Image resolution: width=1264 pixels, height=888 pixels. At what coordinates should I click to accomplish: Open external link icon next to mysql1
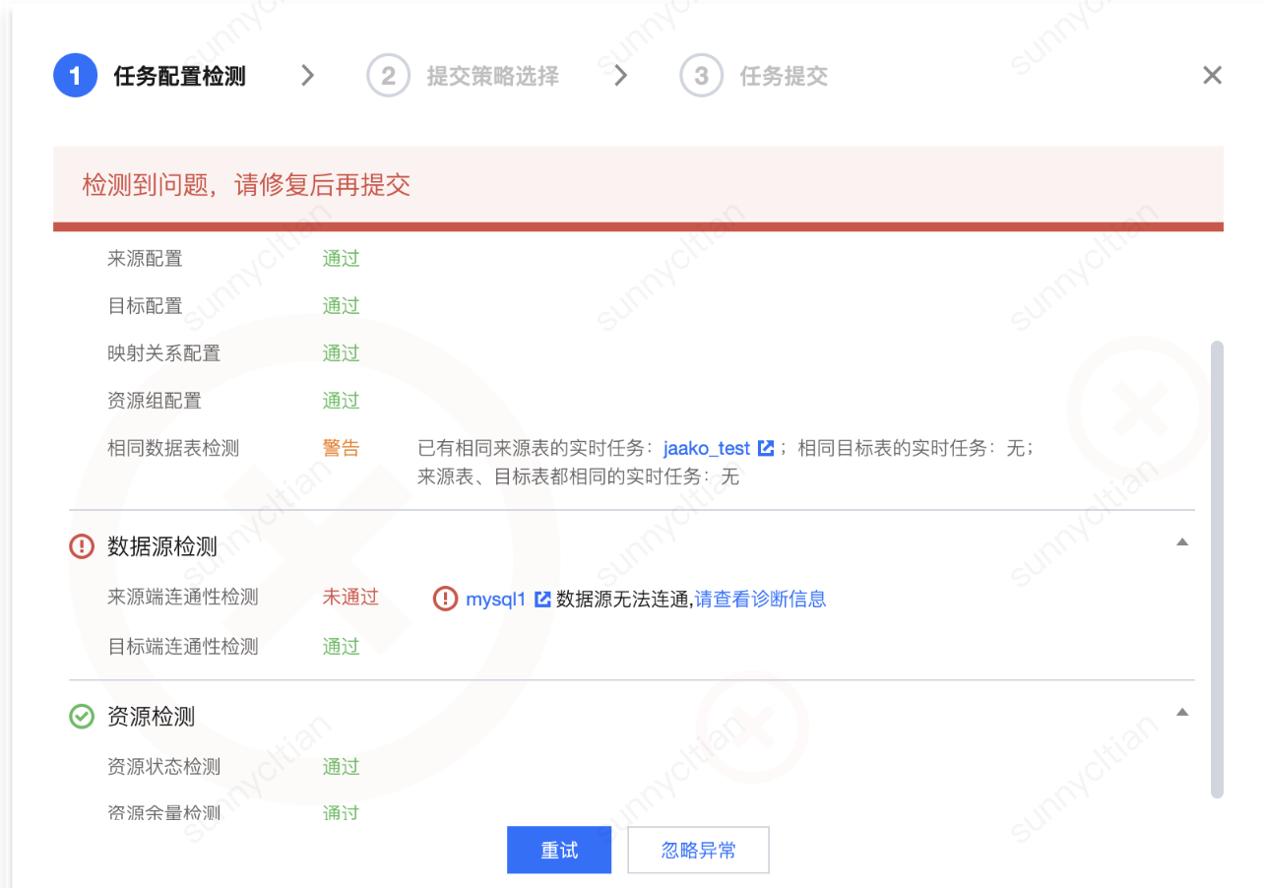[x=541, y=599]
